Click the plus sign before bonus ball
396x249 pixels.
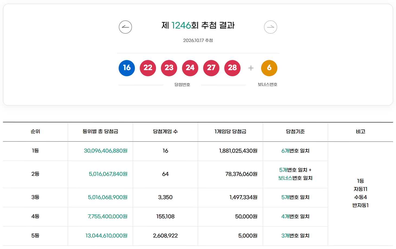[x=251, y=68]
